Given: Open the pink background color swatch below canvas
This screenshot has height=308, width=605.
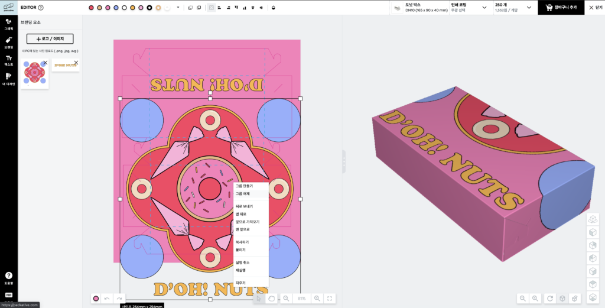Looking at the screenshot, I should pos(96,299).
